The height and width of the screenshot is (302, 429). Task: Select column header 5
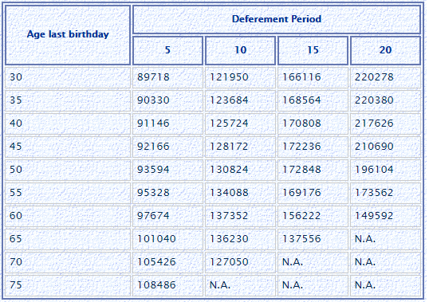(167, 50)
